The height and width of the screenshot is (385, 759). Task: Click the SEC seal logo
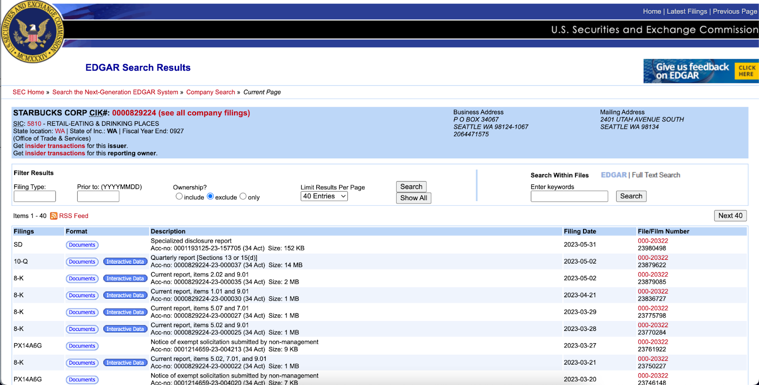32,31
